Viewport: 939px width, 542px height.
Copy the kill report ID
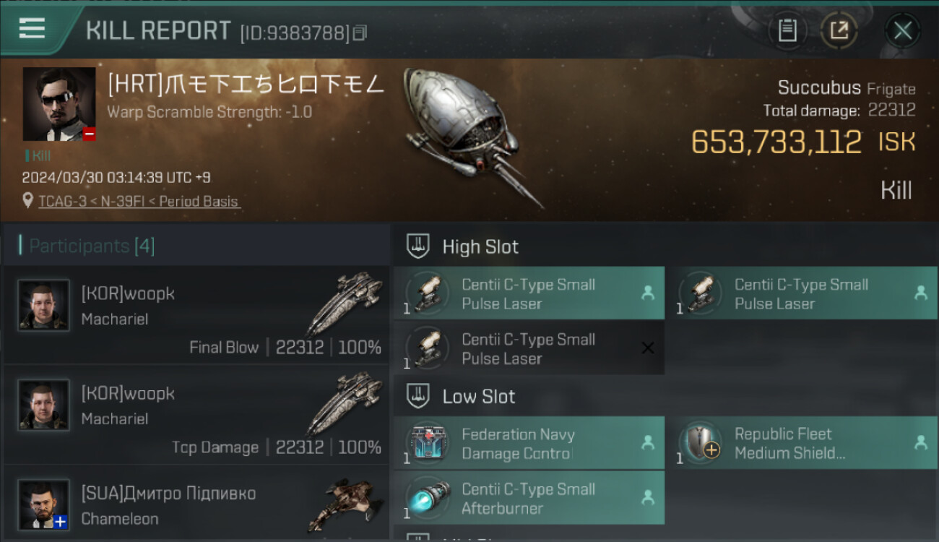(360, 33)
